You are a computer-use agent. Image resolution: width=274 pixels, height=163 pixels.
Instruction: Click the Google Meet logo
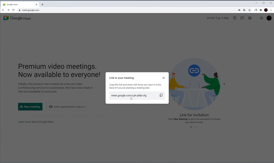[x=17, y=18]
